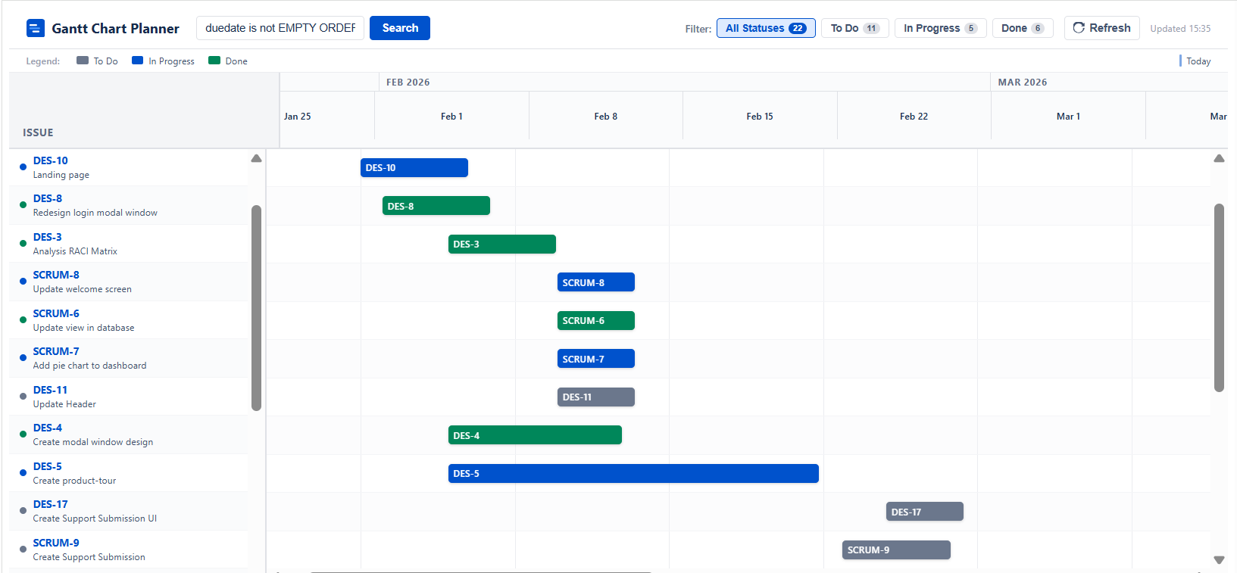
Task: Click the Done legend swatch
Action: coord(214,61)
